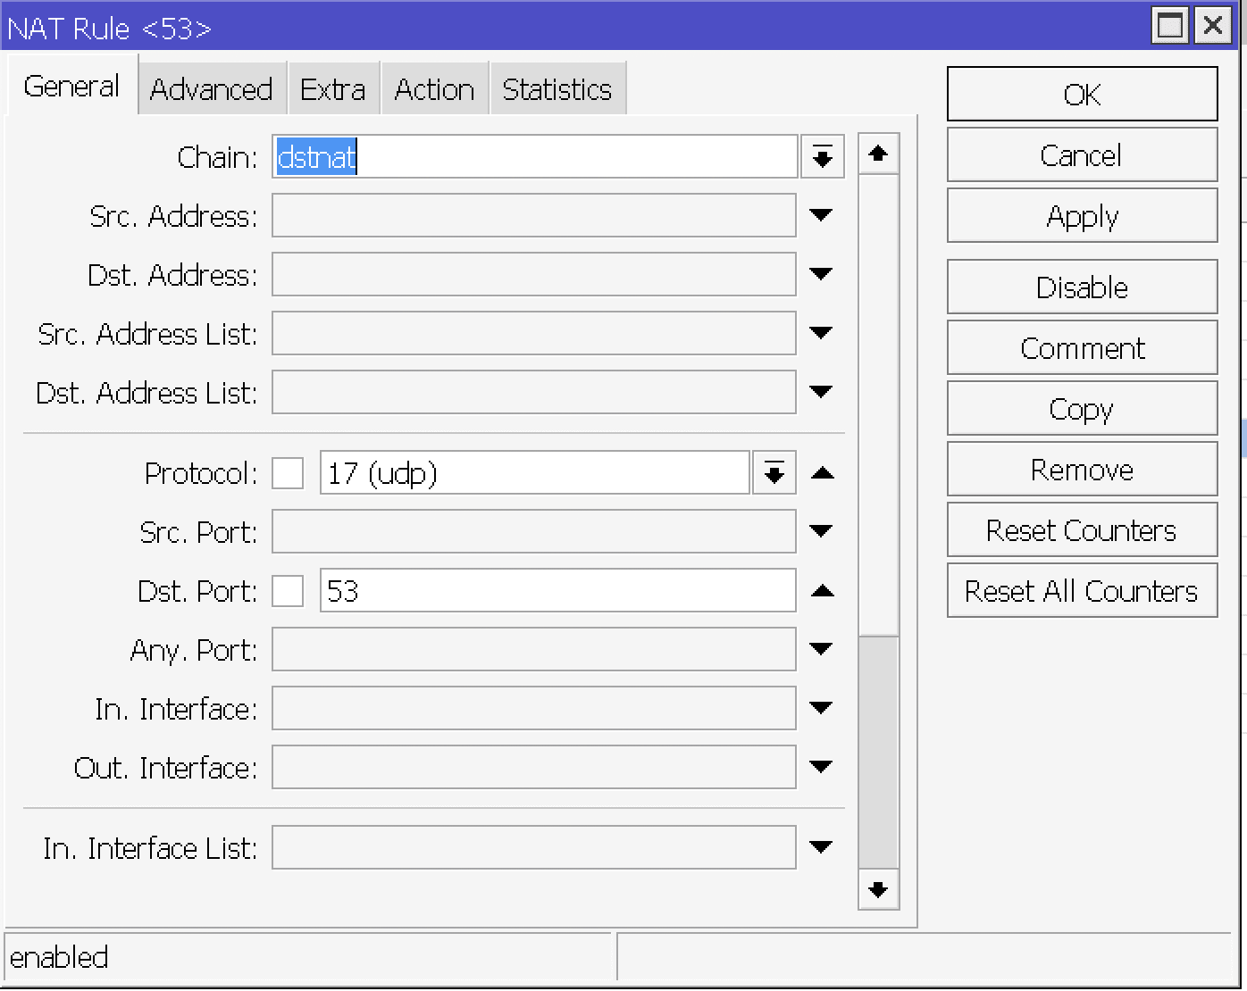Image resolution: width=1247 pixels, height=991 pixels.
Task: Click the up-arrow beside the Dst. Port field
Action: [822, 590]
